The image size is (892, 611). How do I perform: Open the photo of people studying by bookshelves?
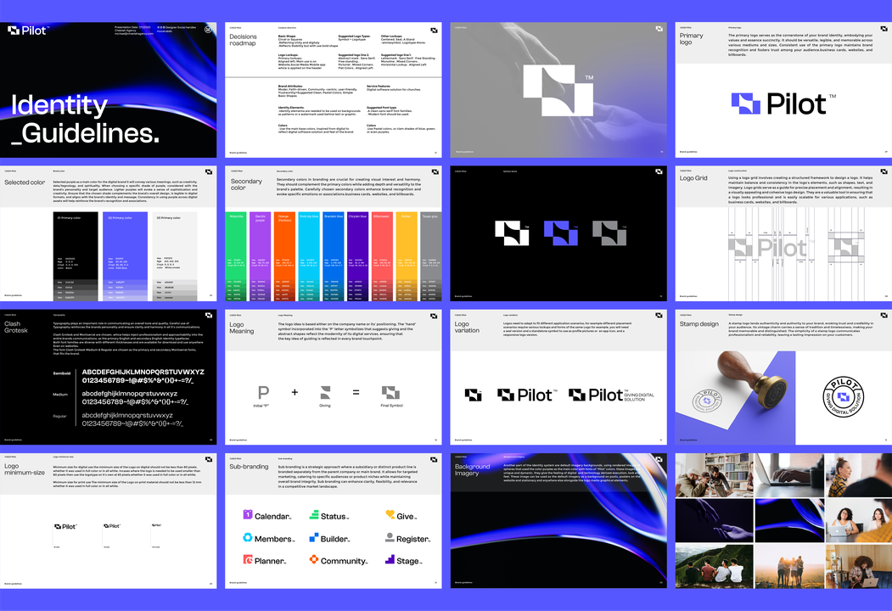click(x=714, y=475)
